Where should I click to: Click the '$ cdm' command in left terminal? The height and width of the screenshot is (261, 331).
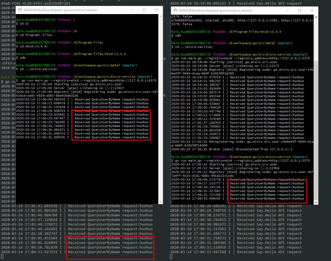pyautogui.click(x=21, y=58)
